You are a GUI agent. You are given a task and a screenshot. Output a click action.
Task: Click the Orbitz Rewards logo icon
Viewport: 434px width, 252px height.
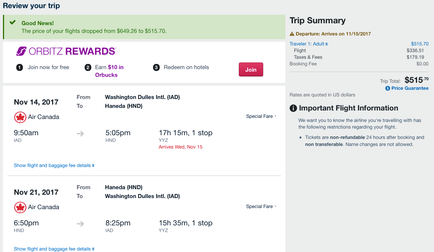point(21,51)
